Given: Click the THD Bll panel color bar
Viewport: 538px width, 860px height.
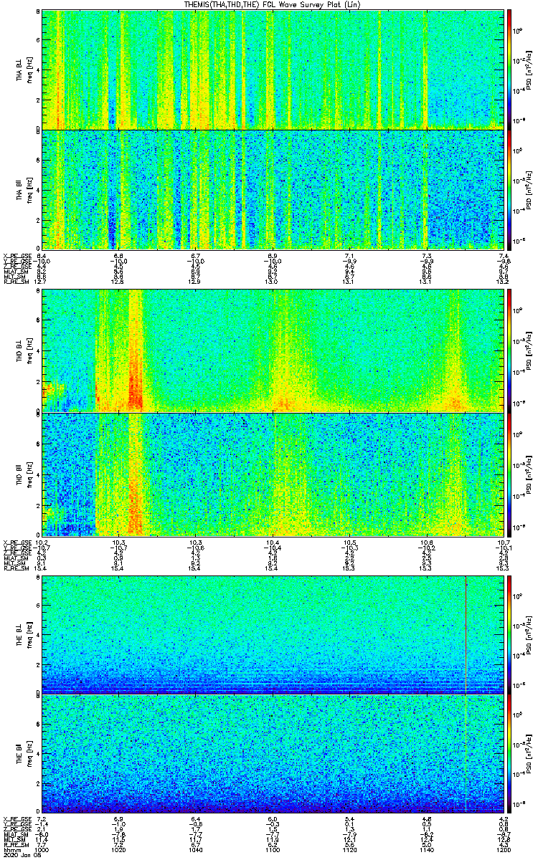Looking at the screenshot, I should pyautogui.click(x=510, y=474).
